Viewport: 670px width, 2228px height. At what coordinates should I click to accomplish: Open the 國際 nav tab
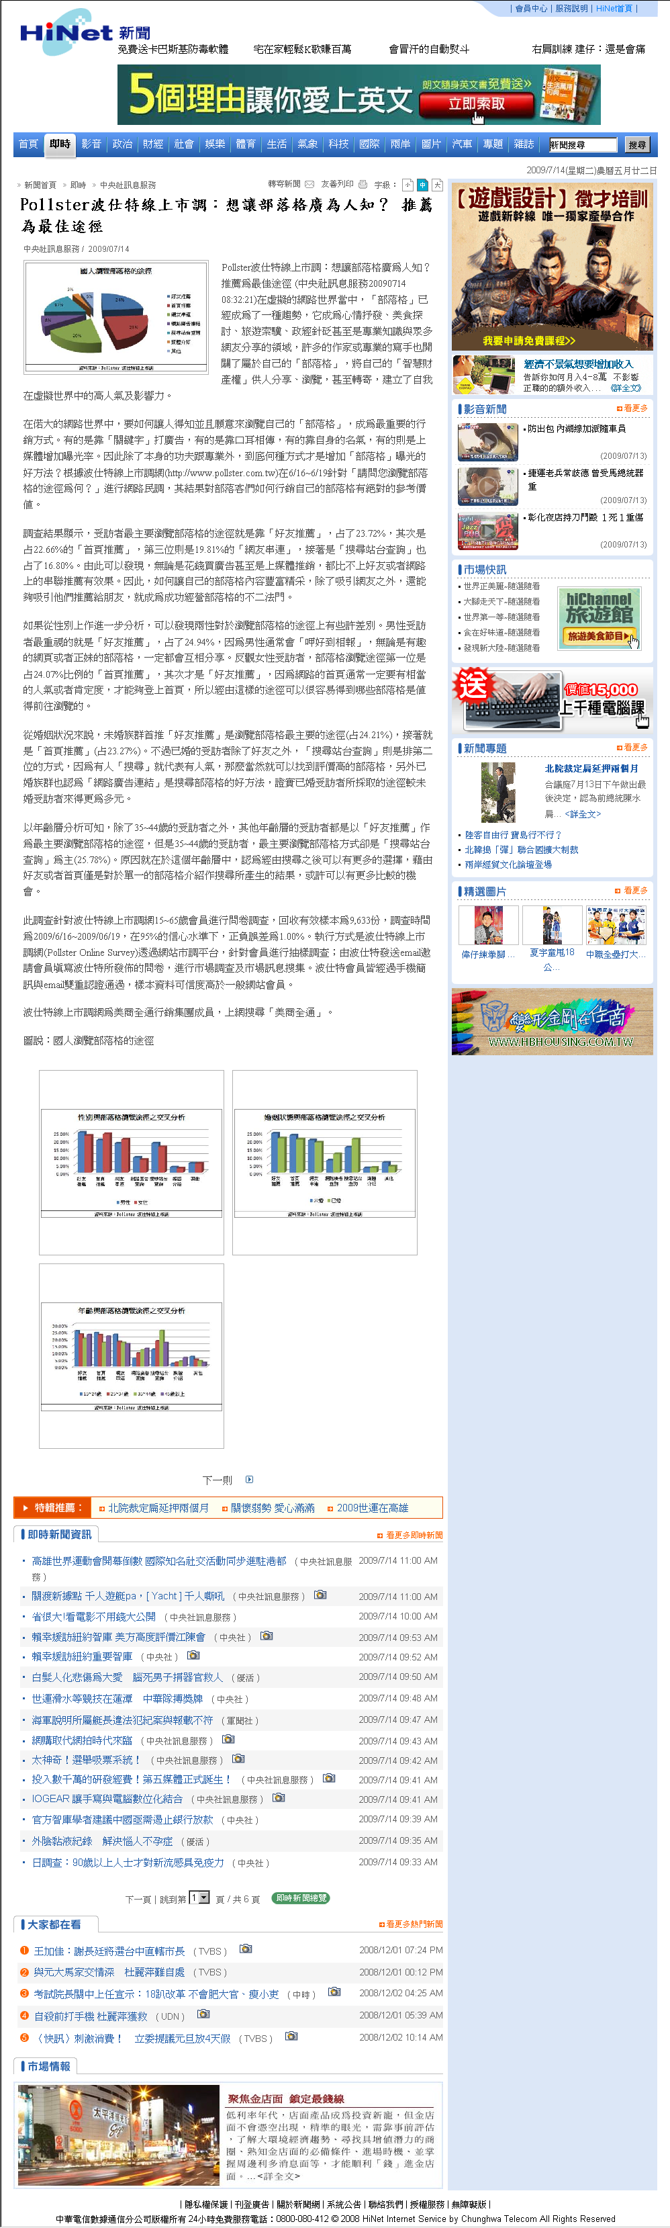370,144
